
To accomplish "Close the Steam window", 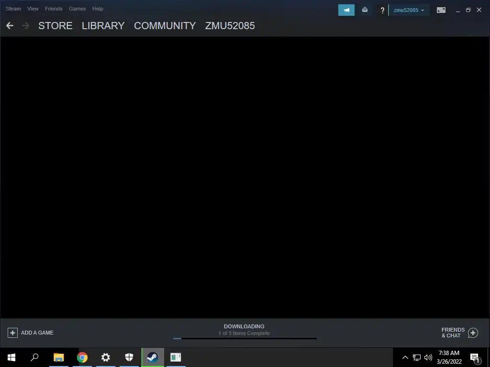I will point(479,10).
